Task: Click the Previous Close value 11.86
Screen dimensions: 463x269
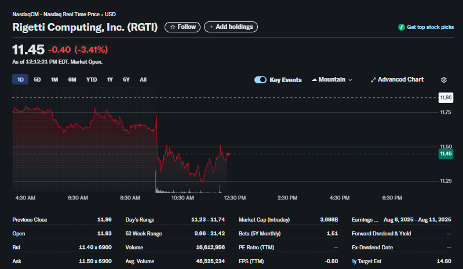Action: coord(104,219)
